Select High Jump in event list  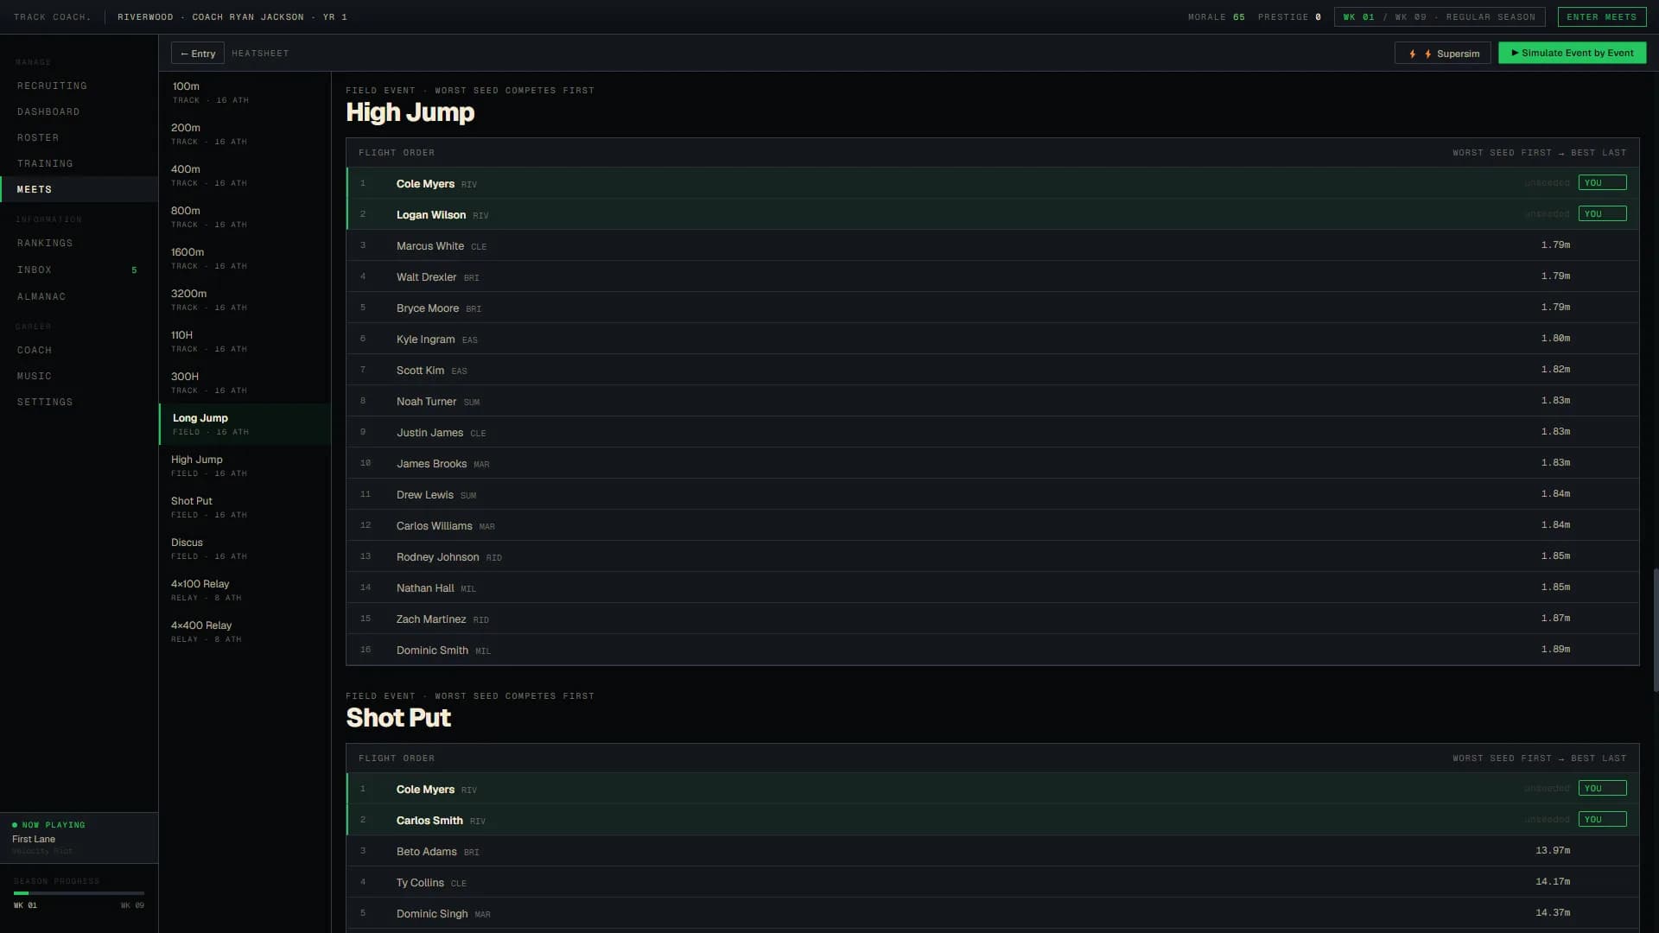tap(245, 466)
